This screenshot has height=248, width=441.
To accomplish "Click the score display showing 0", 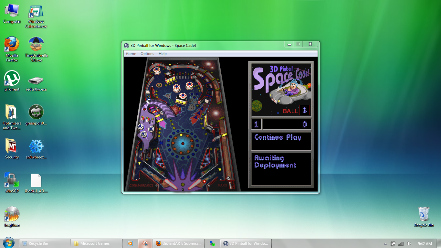I will pyautogui.click(x=287, y=124).
